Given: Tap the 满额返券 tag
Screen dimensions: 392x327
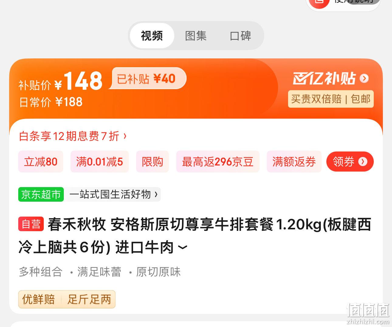Looking at the screenshot, I should coord(294,162).
